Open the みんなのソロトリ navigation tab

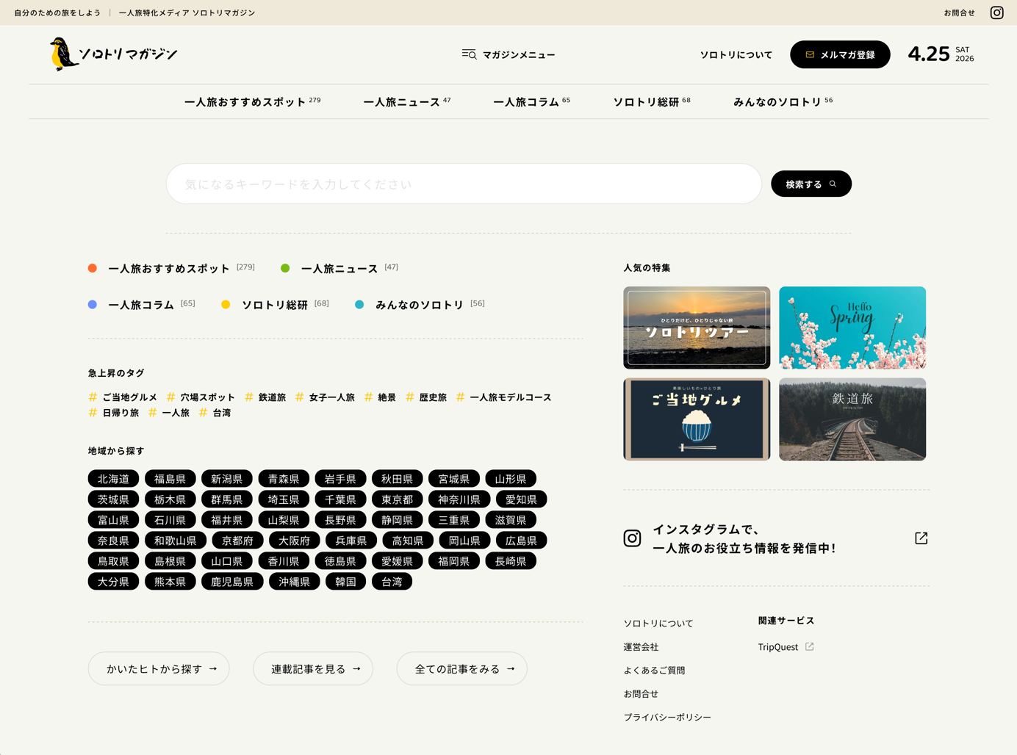pos(782,102)
